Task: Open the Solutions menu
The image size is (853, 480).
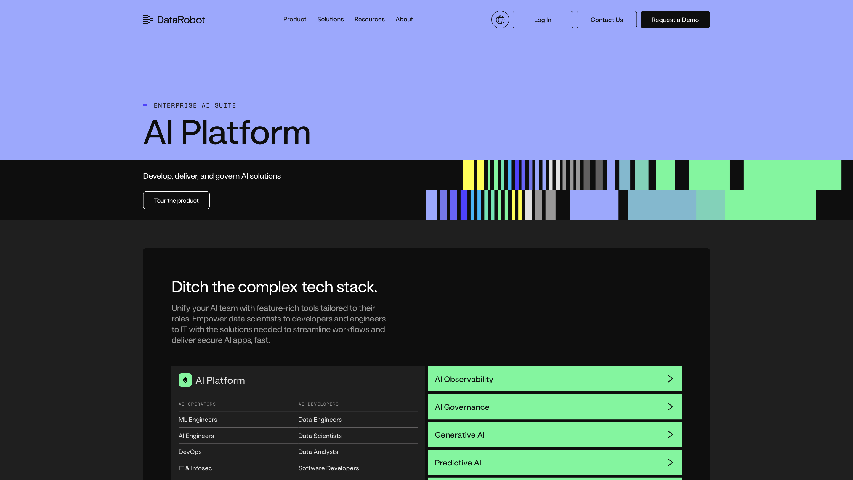Action: [x=330, y=19]
